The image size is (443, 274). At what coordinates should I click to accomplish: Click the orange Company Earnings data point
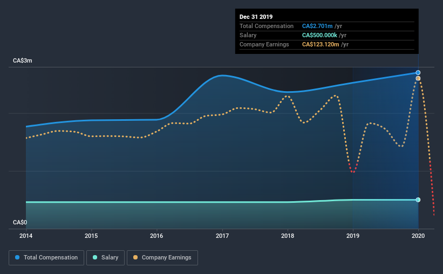click(418, 78)
